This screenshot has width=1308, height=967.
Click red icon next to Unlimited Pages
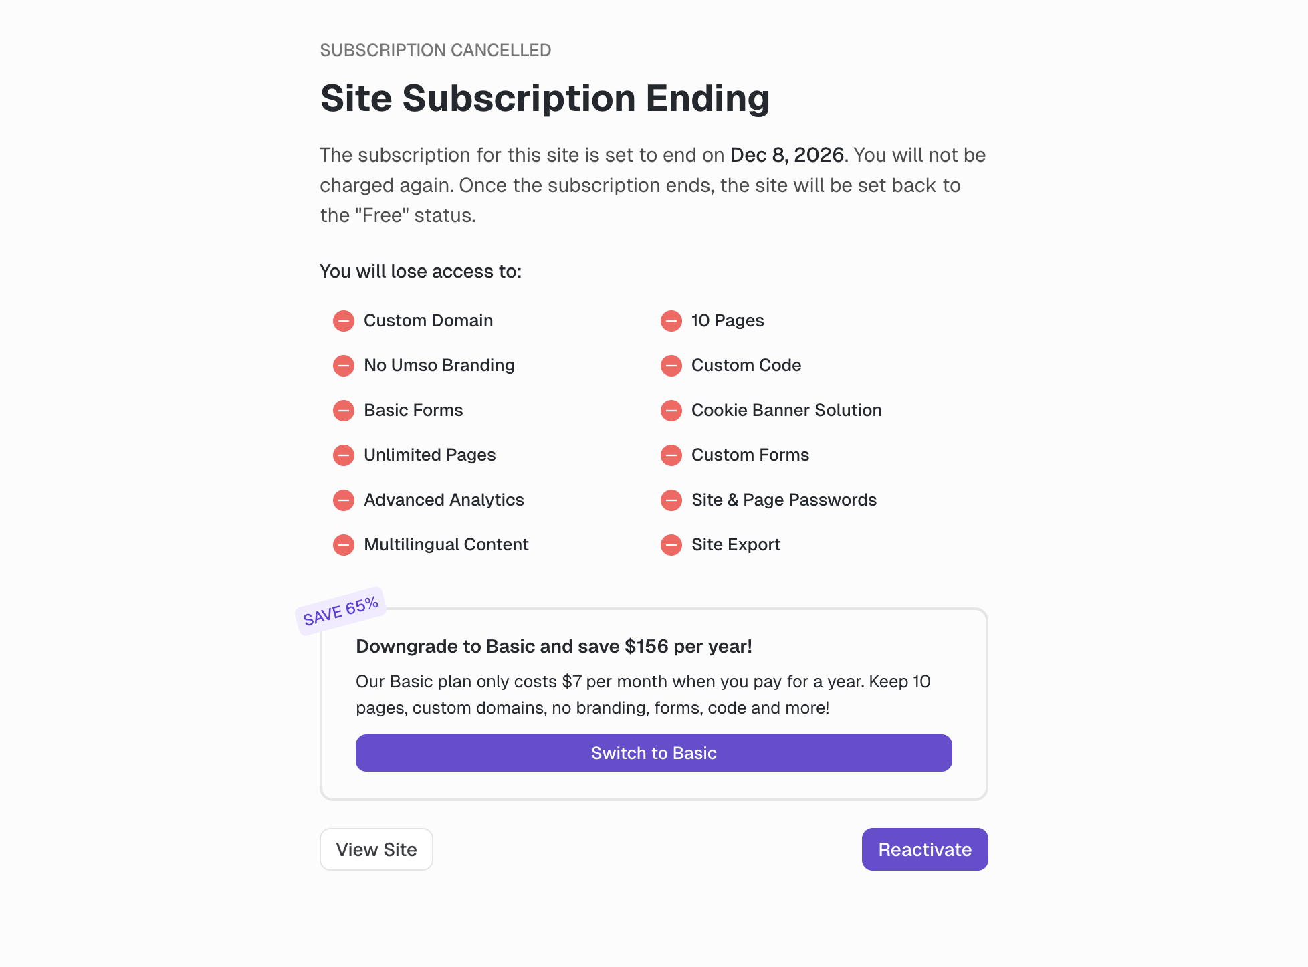[344, 455]
